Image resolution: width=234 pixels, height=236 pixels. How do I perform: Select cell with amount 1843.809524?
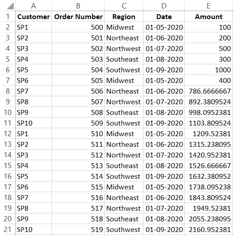click(208, 197)
